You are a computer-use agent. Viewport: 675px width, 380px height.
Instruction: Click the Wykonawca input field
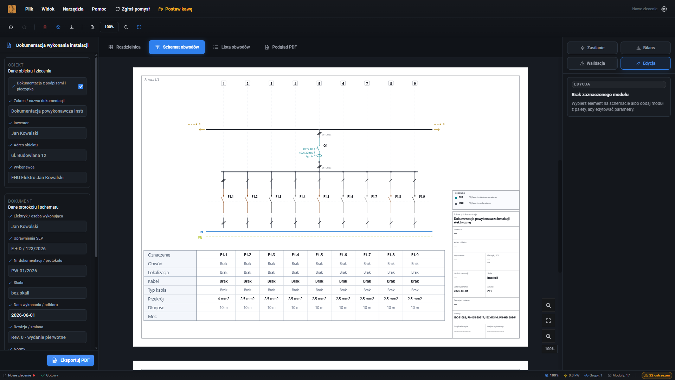(x=47, y=178)
